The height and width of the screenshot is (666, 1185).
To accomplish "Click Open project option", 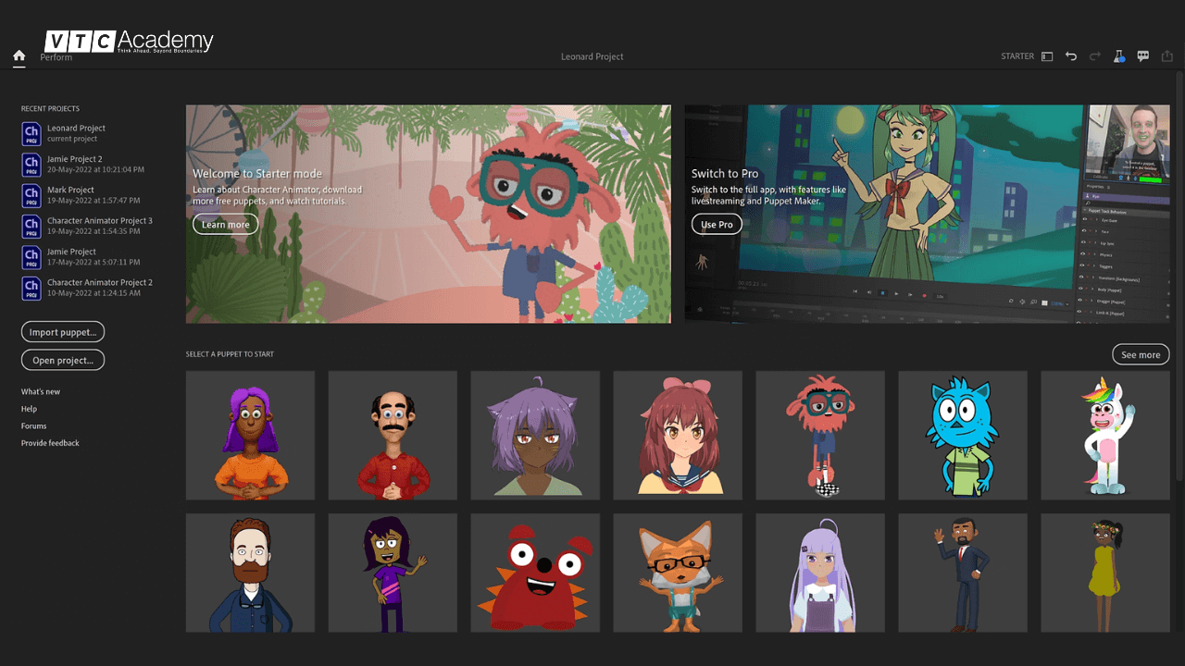I will [62, 360].
